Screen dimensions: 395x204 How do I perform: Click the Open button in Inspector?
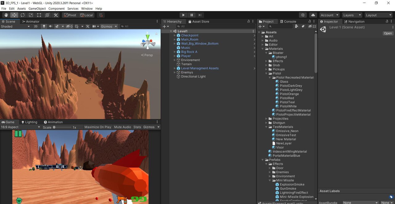(x=388, y=33)
